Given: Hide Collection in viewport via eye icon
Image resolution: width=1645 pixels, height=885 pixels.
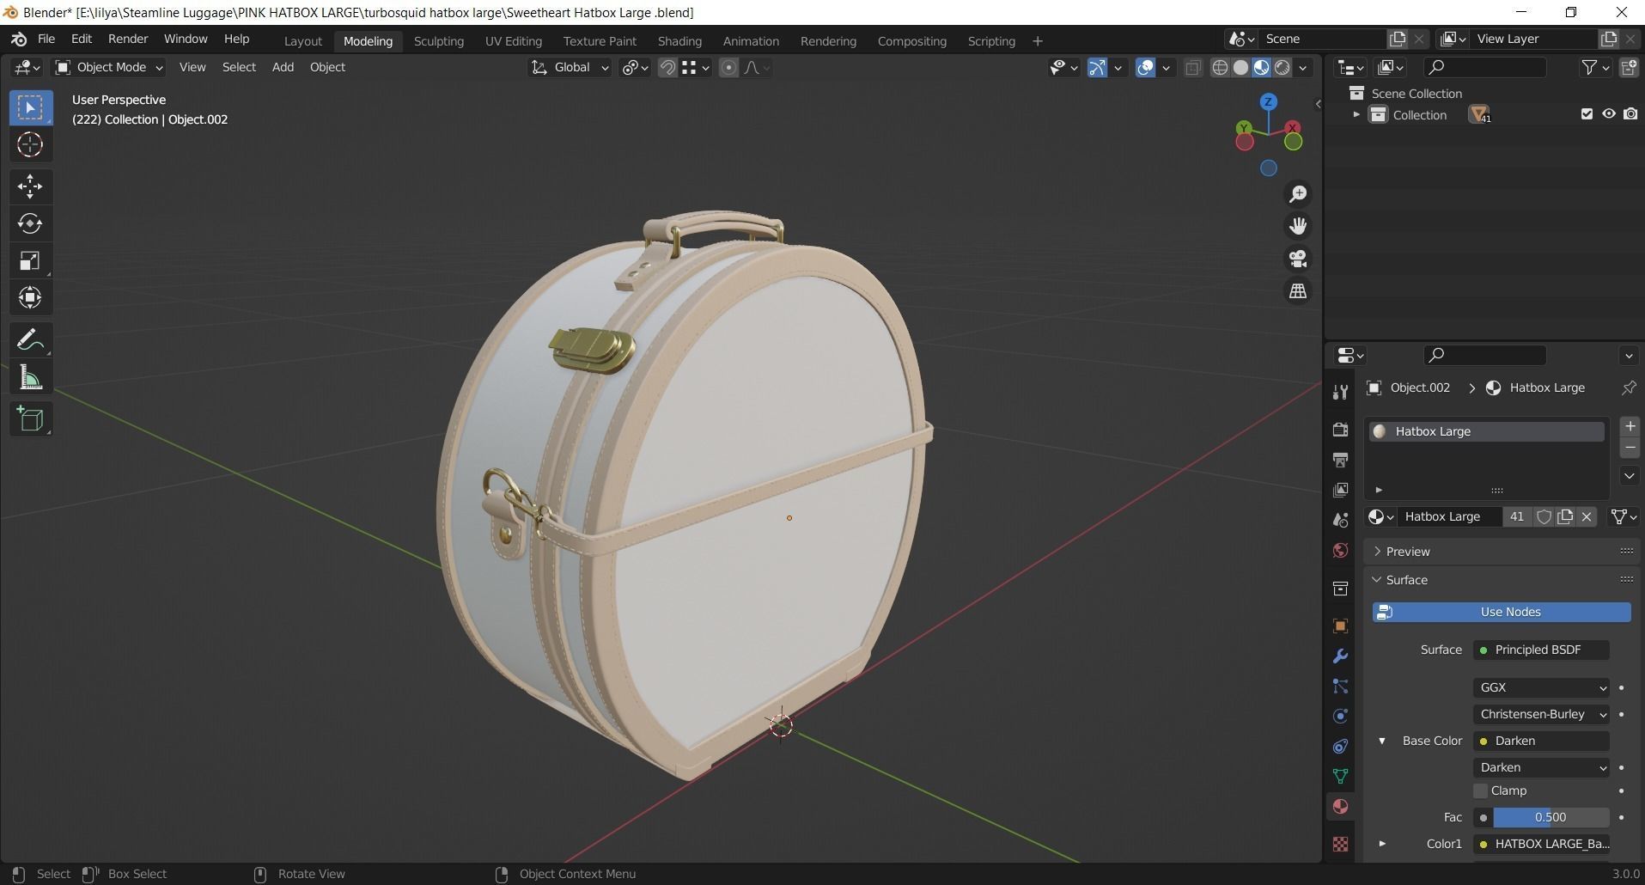Looking at the screenshot, I should coord(1608,114).
